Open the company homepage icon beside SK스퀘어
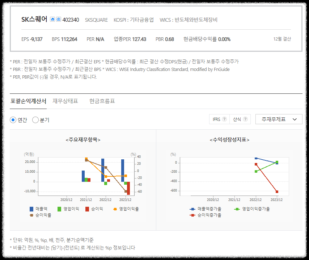This screenshot has height=260, width=309. [52, 19]
